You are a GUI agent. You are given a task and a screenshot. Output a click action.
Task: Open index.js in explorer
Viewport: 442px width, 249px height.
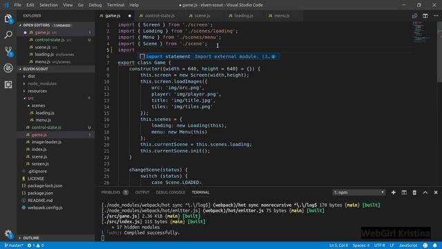39,149
